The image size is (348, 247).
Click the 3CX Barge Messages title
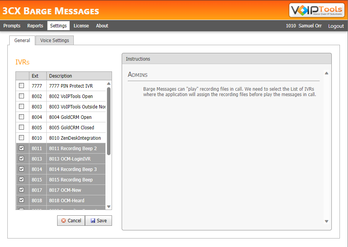(51, 11)
